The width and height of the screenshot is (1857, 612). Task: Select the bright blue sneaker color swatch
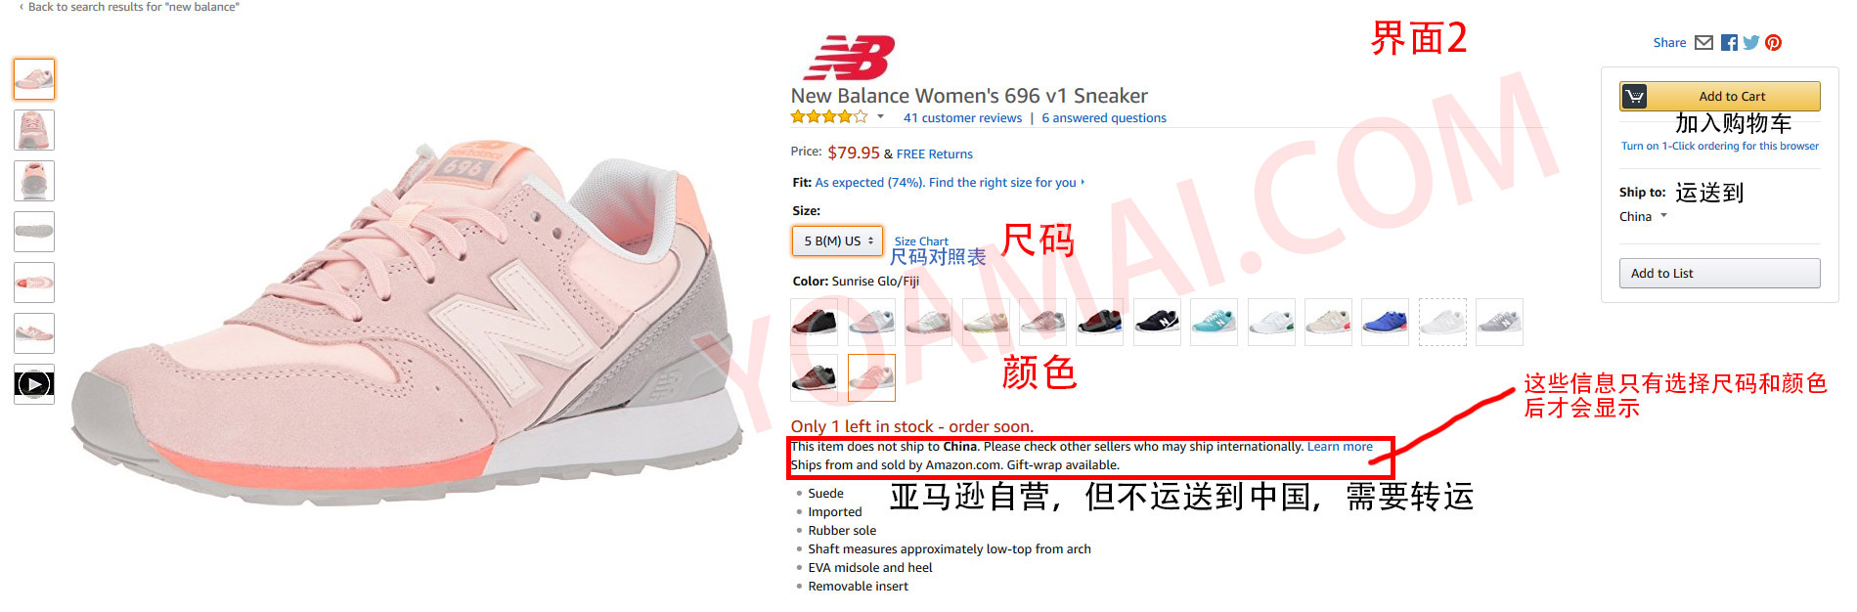click(x=1385, y=322)
